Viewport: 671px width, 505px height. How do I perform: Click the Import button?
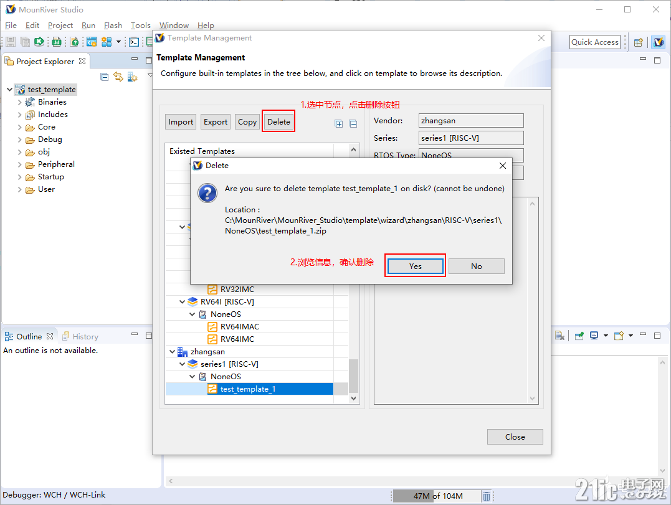pos(181,122)
